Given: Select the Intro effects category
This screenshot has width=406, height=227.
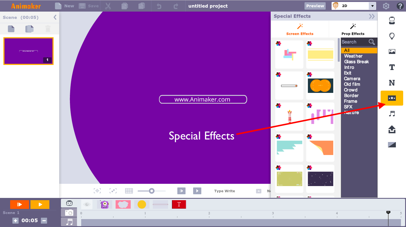Looking at the screenshot, I should pyautogui.click(x=349, y=67).
